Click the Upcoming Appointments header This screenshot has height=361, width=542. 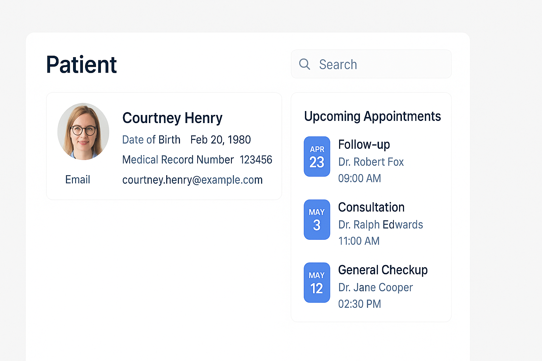point(373,116)
